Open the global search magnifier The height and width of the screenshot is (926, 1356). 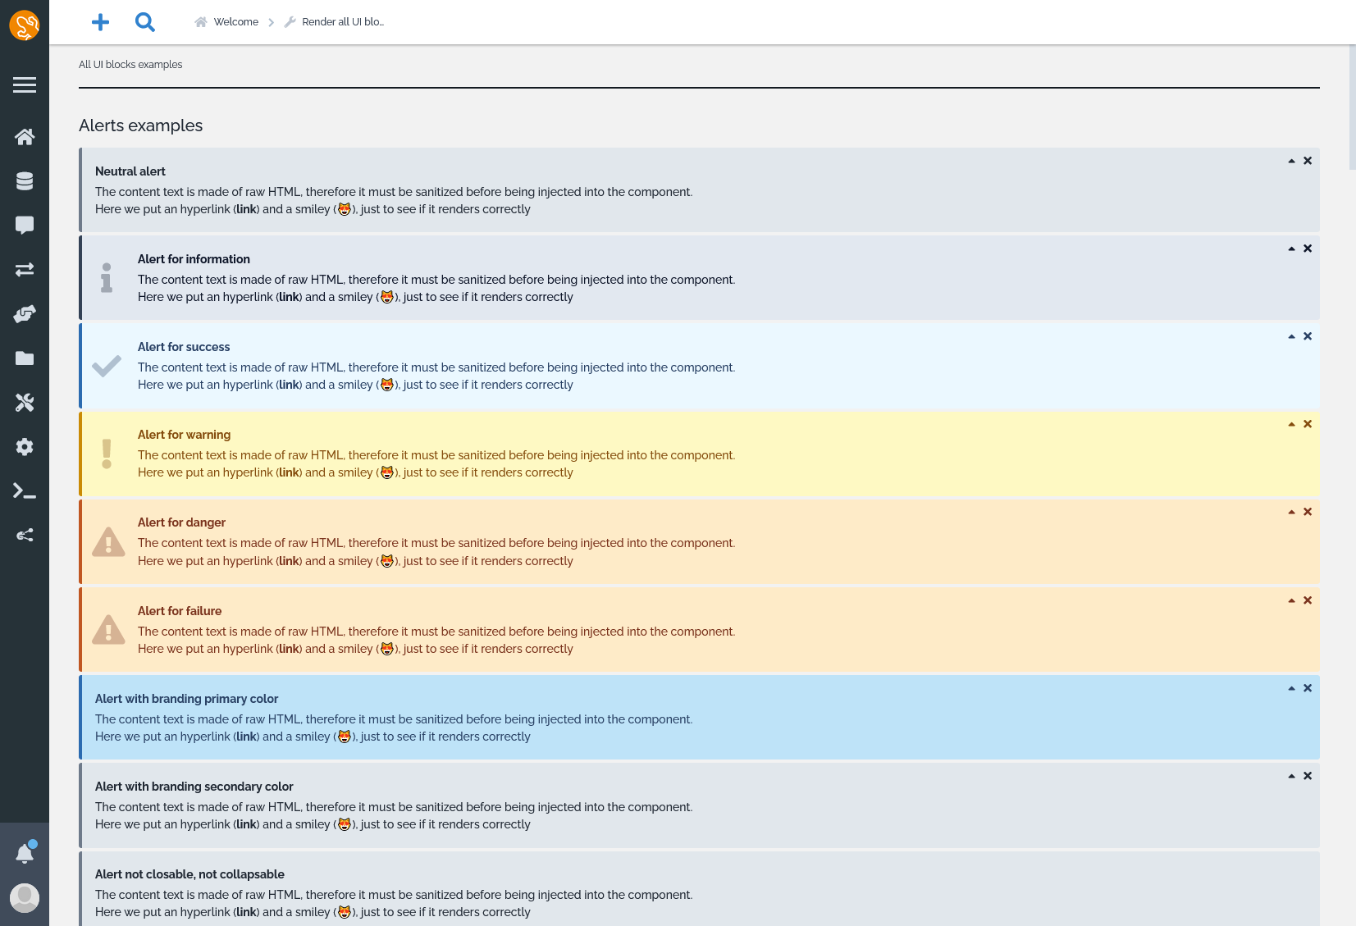pos(145,22)
